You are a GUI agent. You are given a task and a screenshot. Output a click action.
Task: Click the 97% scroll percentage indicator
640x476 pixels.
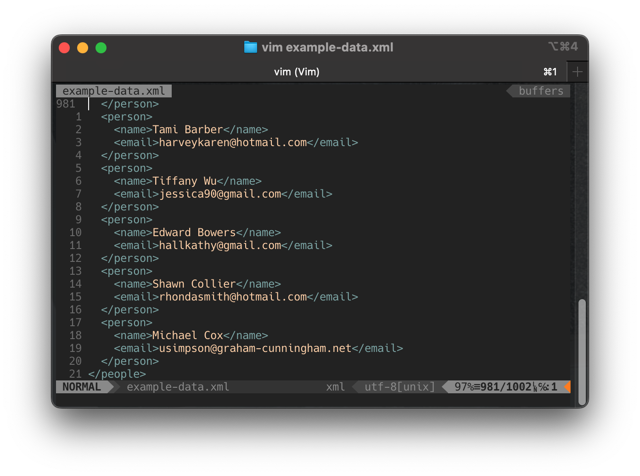[x=465, y=387]
